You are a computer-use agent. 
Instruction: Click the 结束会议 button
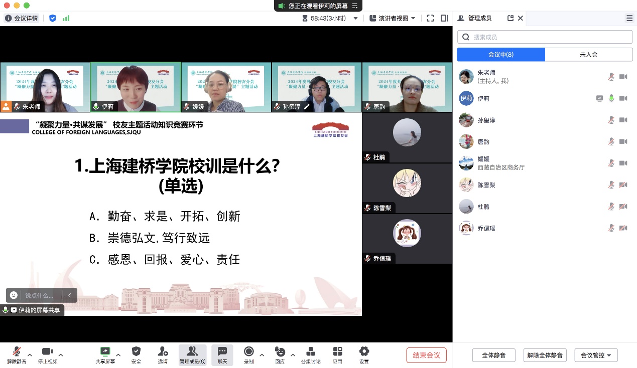coord(426,355)
